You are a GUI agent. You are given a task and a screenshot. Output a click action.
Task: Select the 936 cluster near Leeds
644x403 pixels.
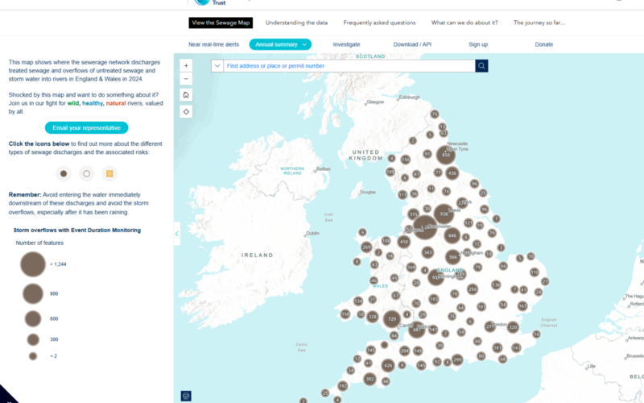pyautogui.click(x=444, y=214)
